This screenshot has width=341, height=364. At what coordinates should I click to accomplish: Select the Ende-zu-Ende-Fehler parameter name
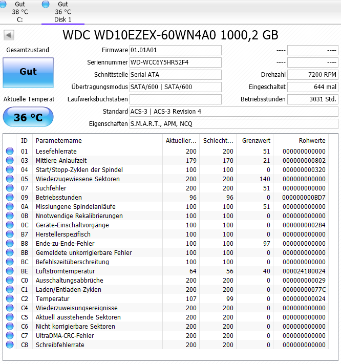click(65, 244)
